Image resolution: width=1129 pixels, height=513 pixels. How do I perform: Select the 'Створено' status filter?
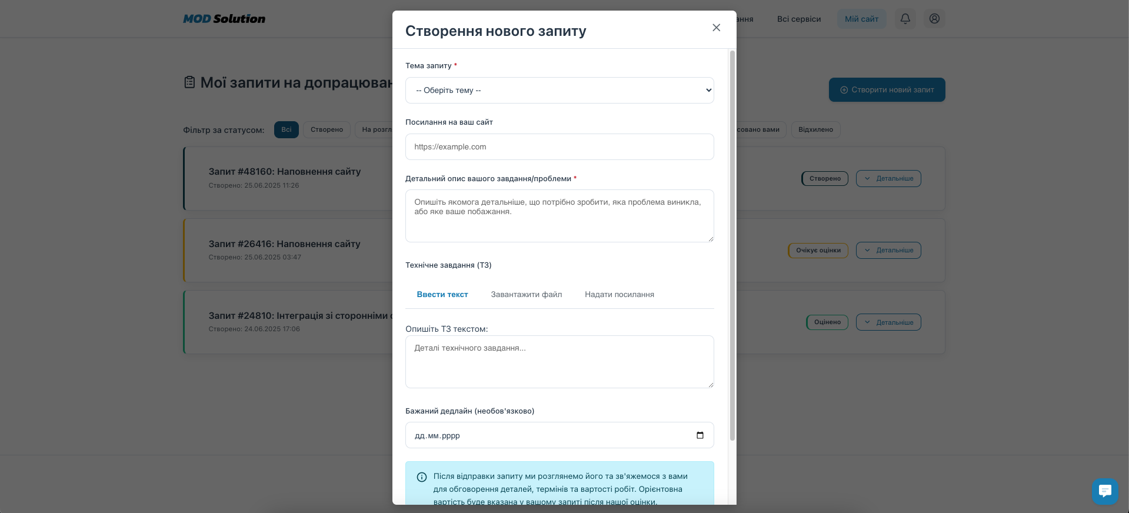327,129
